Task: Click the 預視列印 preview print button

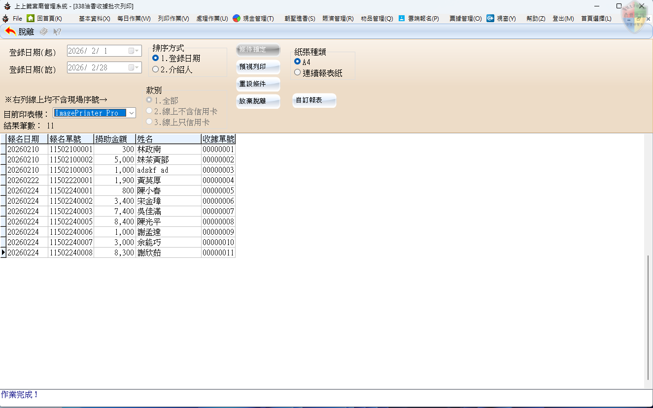Action: click(258, 67)
